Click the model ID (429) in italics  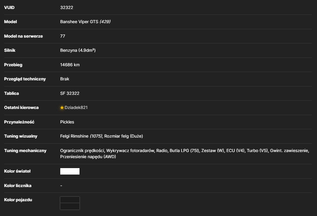click(x=105, y=22)
